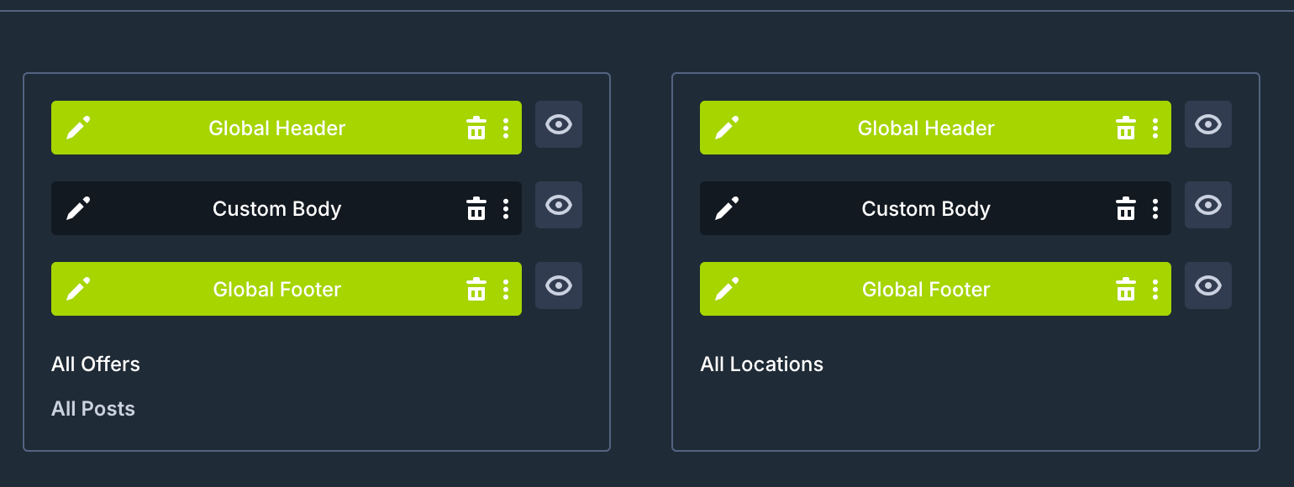Edit Global Header in the All Offers card
Screen dimensions: 1294x487
[78, 128]
